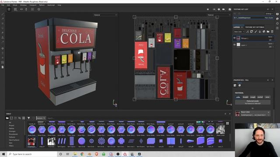Delete layer using the trash icon
This screenshot has width=280, height=157.
click(x=272, y=32)
